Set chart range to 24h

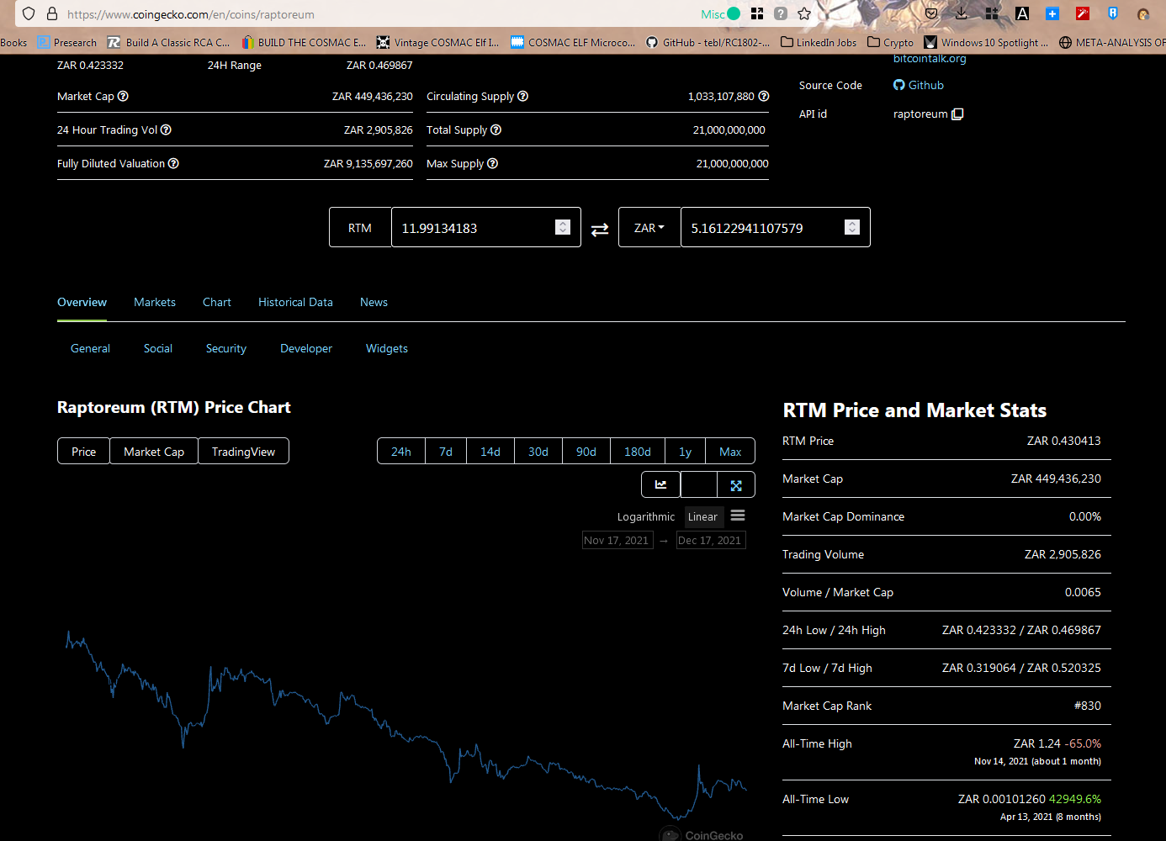pyautogui.click(x=401, y=452)
